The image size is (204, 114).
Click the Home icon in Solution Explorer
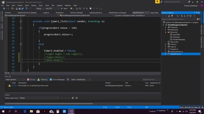point(169,16)
